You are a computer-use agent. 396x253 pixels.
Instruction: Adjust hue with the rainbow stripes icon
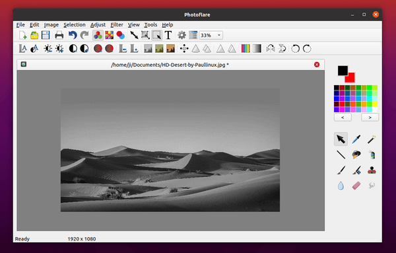(246, 48)
